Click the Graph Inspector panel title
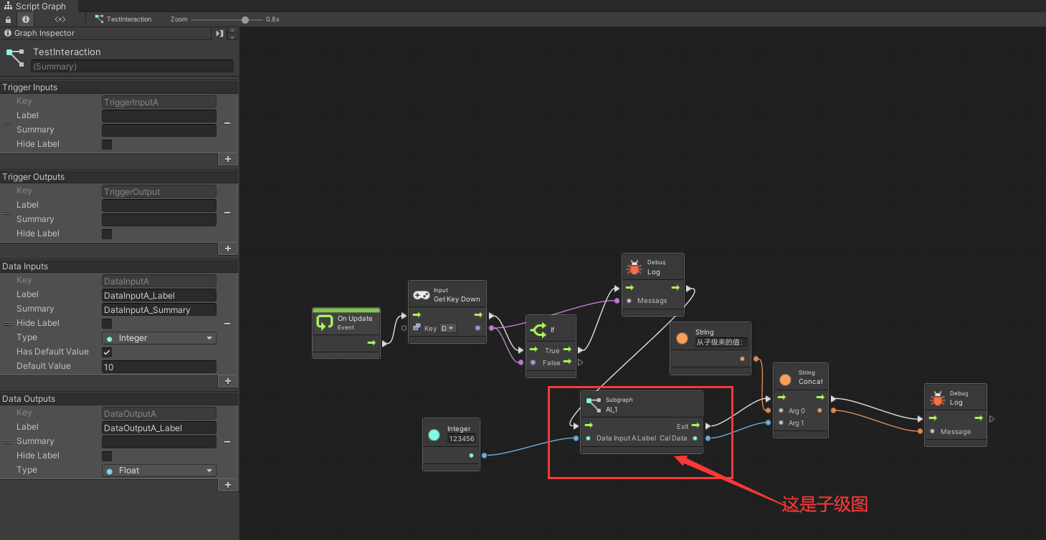 tap(44, 33)
